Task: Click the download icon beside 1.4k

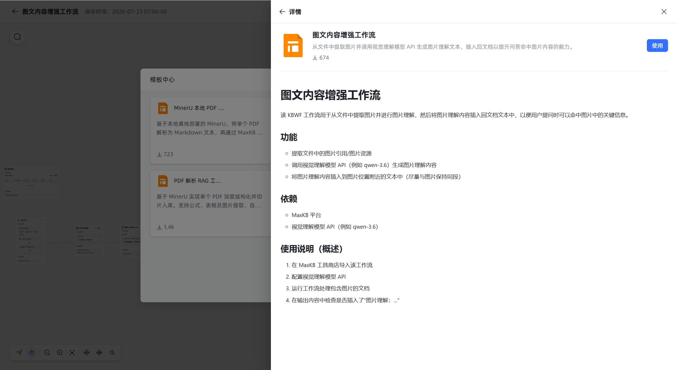Action: pyautogui.click(x=159, y=227)
